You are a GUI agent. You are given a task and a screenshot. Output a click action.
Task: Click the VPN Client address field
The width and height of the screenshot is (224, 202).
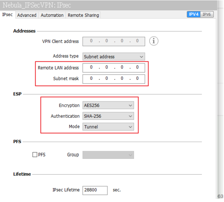click(x=114, y=41)
